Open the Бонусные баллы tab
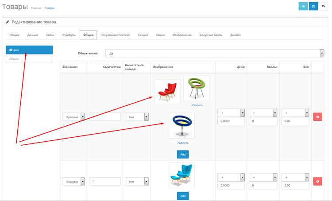The height and width of the screenshot is (201, 332). (x=211, y=35)
